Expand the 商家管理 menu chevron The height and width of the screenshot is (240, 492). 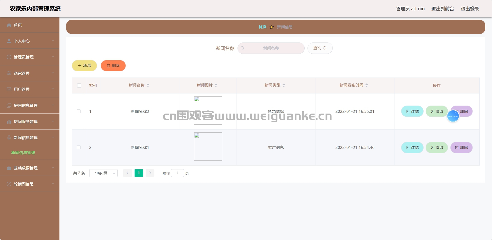pyautogui.click(x=53, y=73)
